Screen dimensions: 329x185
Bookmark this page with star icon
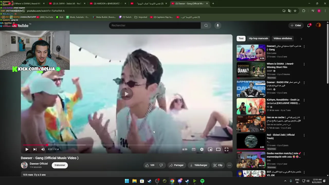[295, 11]
